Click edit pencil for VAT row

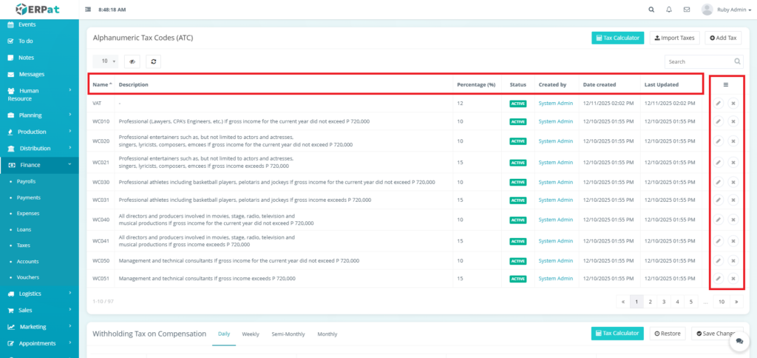[x=718, y=104]
